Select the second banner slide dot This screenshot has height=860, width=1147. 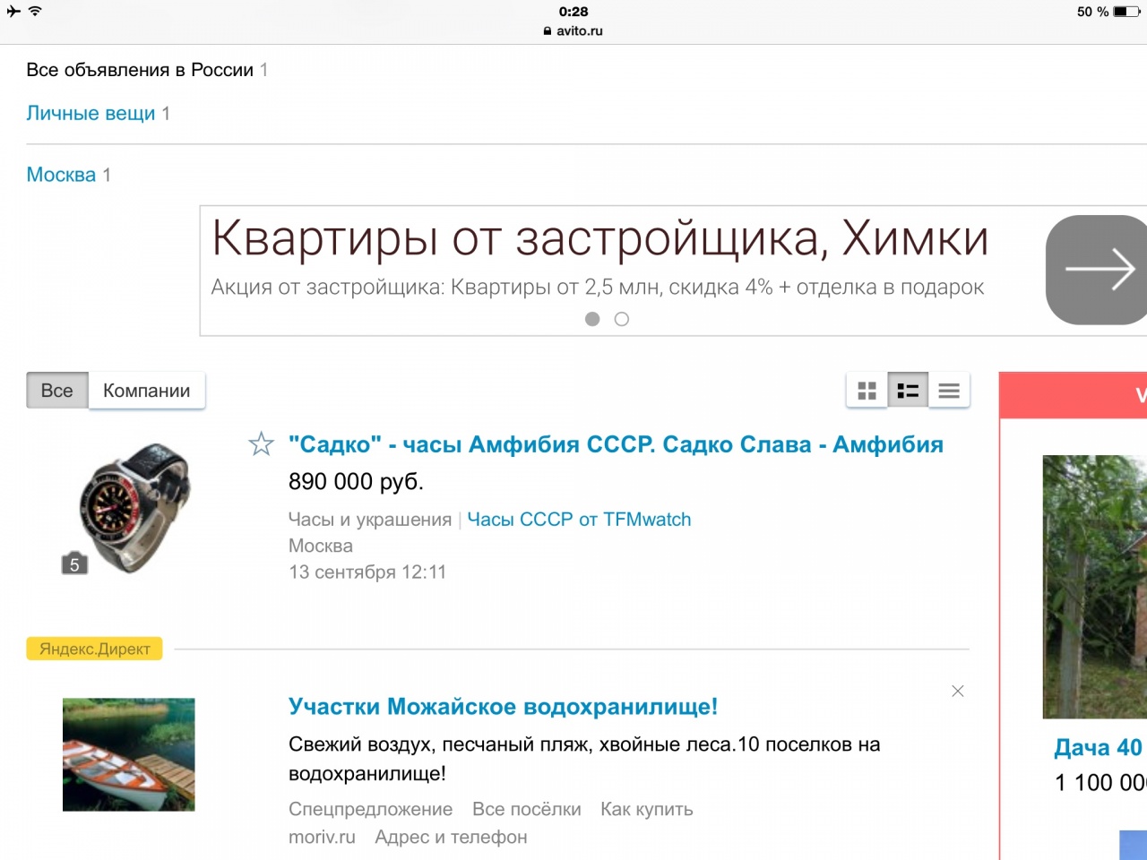click(x=622, y=319)
